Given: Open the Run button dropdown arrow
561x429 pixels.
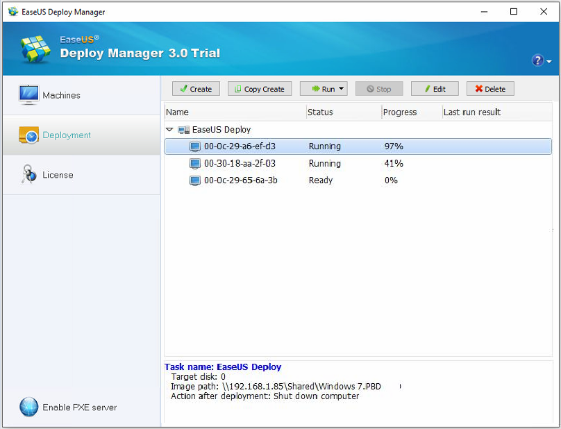Looking at the screenshot, I should point(342,89).
